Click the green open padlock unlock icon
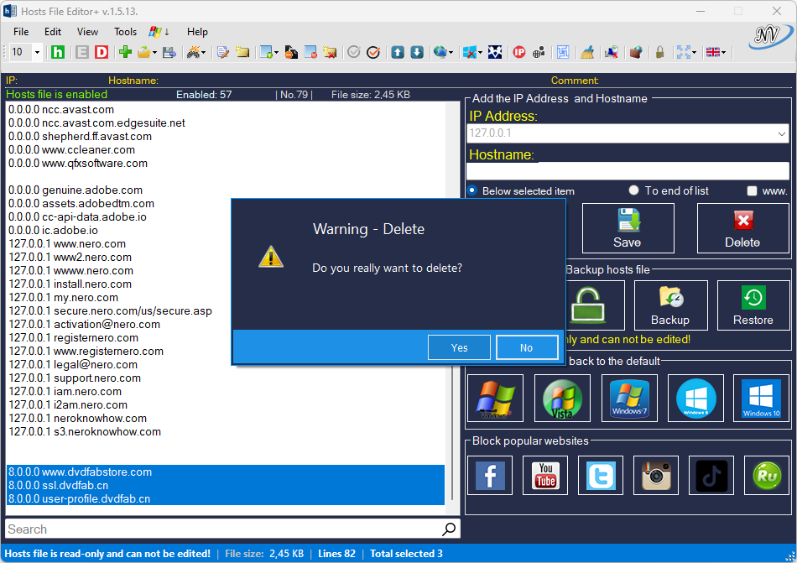The height and width of the screenshot is (563, 797). pyautogui.click(x=588, y=305)
